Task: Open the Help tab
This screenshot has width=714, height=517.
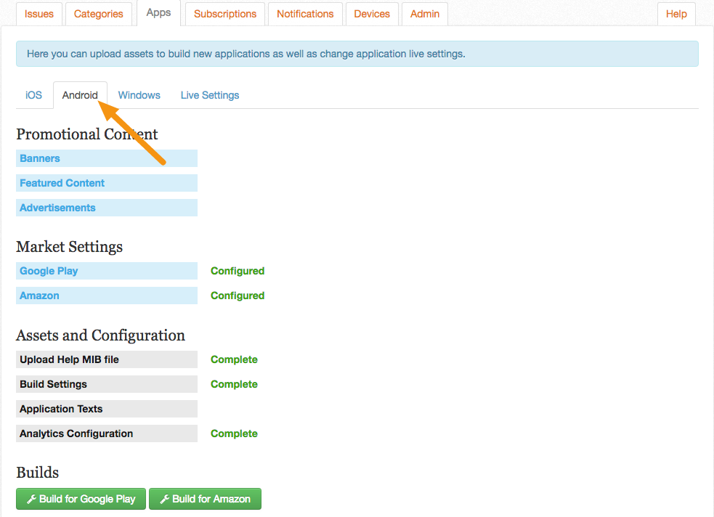Action: click(x=676, y=14)
